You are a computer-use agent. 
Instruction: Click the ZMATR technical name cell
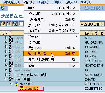(x=90, y=79)
